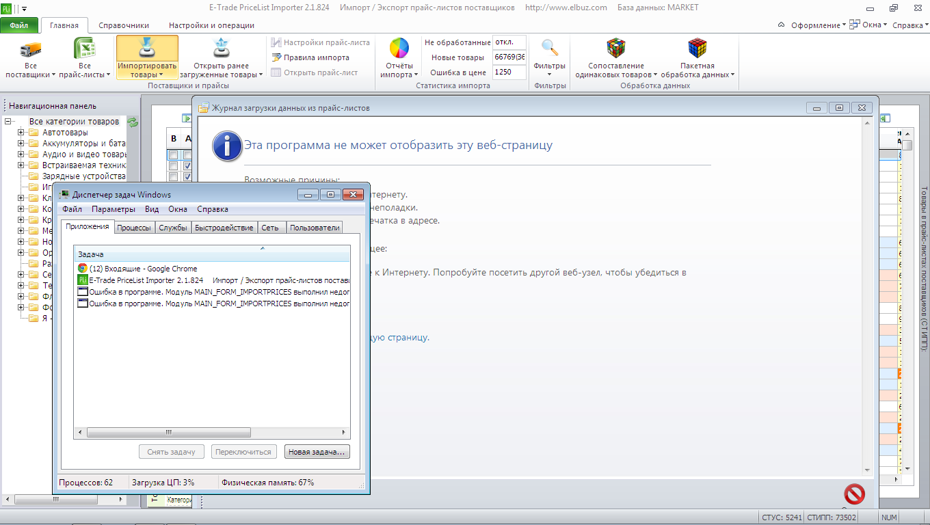
Task: Click the СТУС: 5241 status bar entry
Action: (782, 517)
